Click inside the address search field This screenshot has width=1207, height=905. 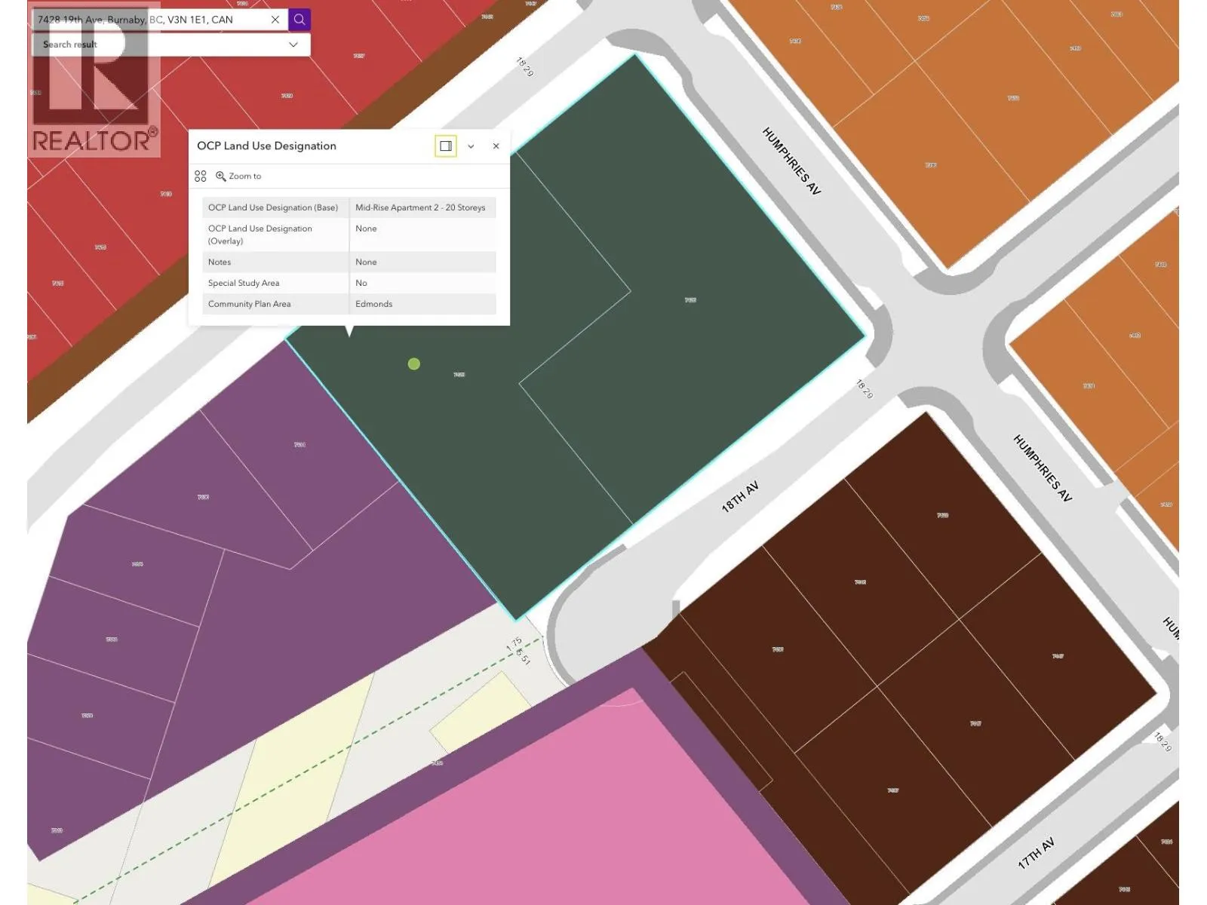click(151, 20)
